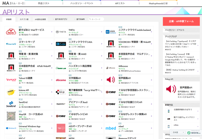
Task: Click the MapQR code thumbnail
Action: (11, 116)
